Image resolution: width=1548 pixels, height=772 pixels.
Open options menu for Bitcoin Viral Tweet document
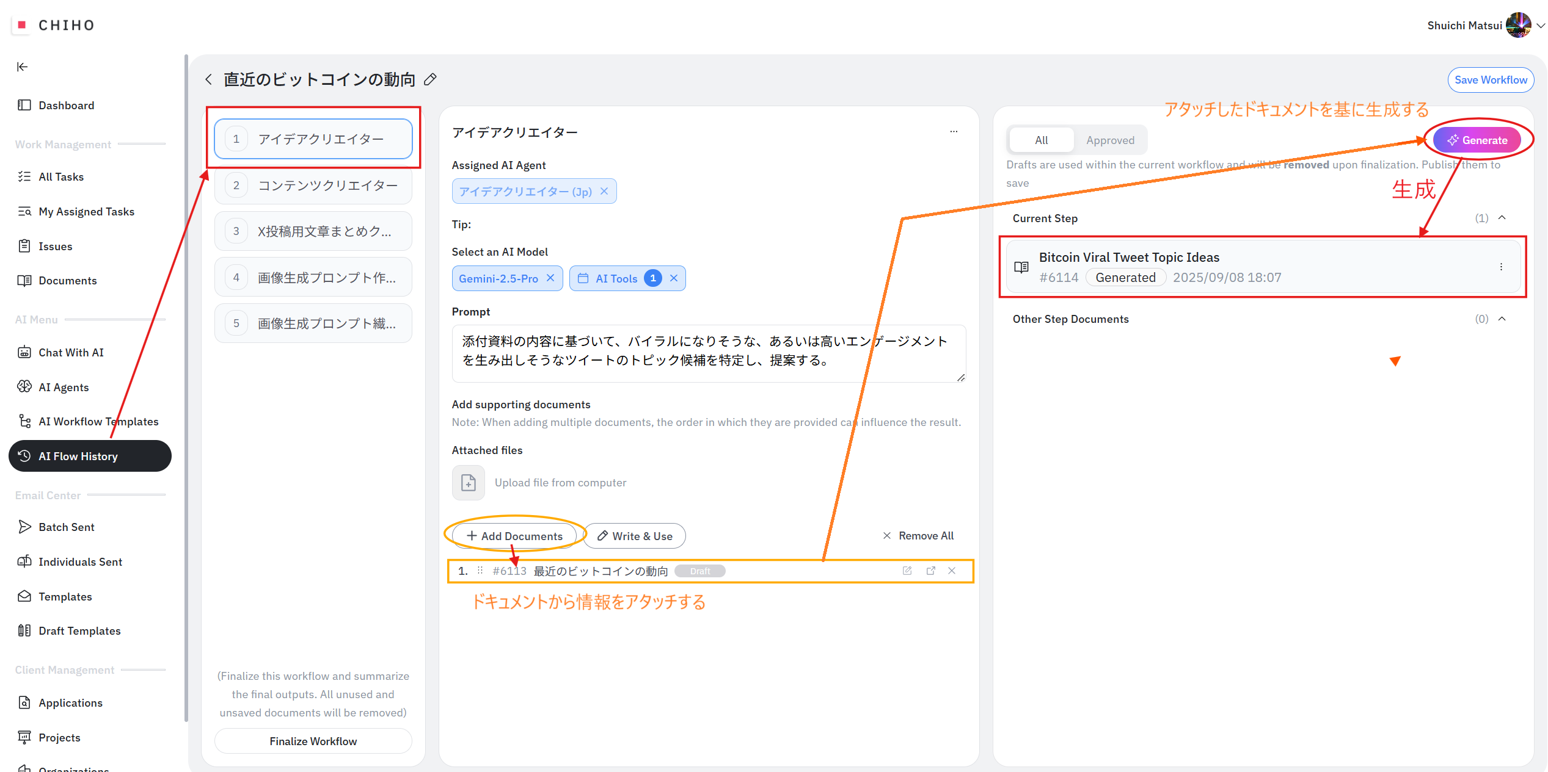(1501, 267)
